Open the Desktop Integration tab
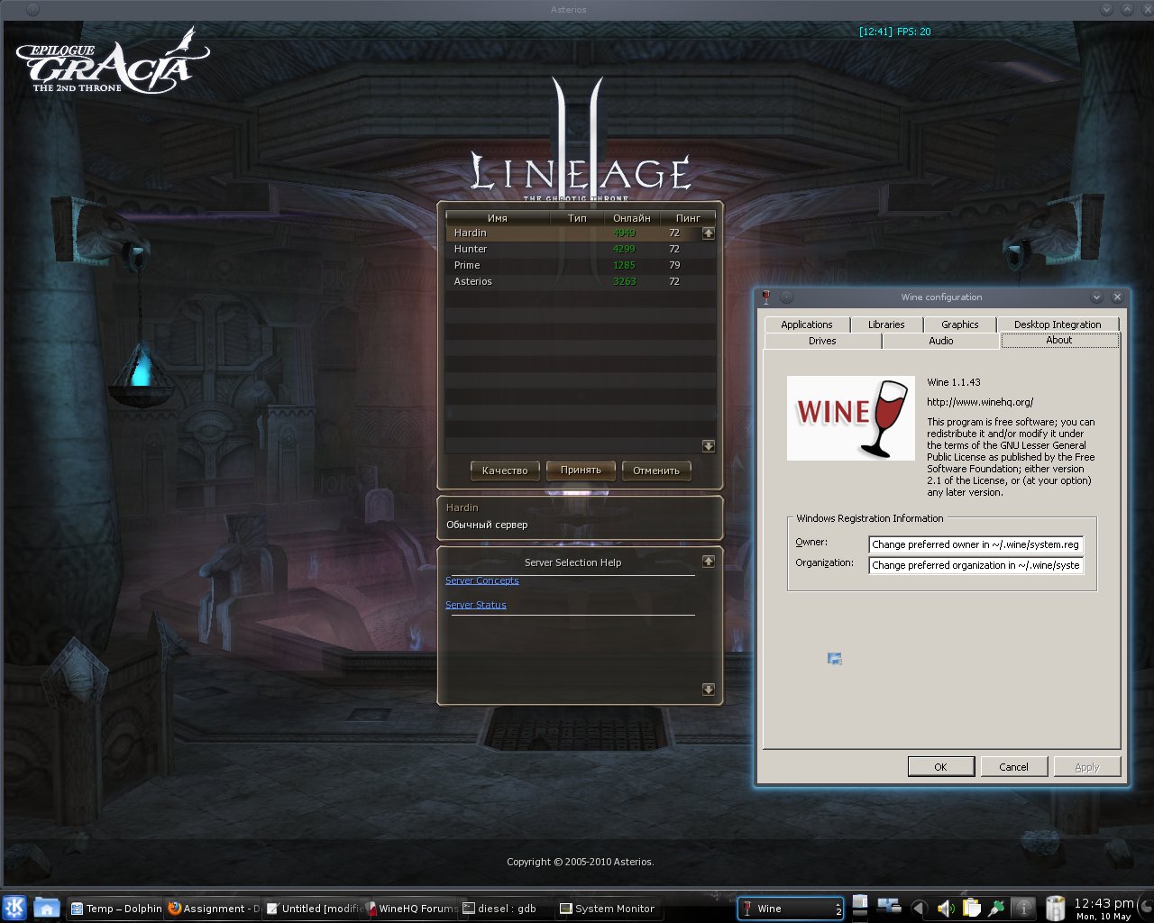This screenshot has height=923, width=1154. (x=1057, y=324)
